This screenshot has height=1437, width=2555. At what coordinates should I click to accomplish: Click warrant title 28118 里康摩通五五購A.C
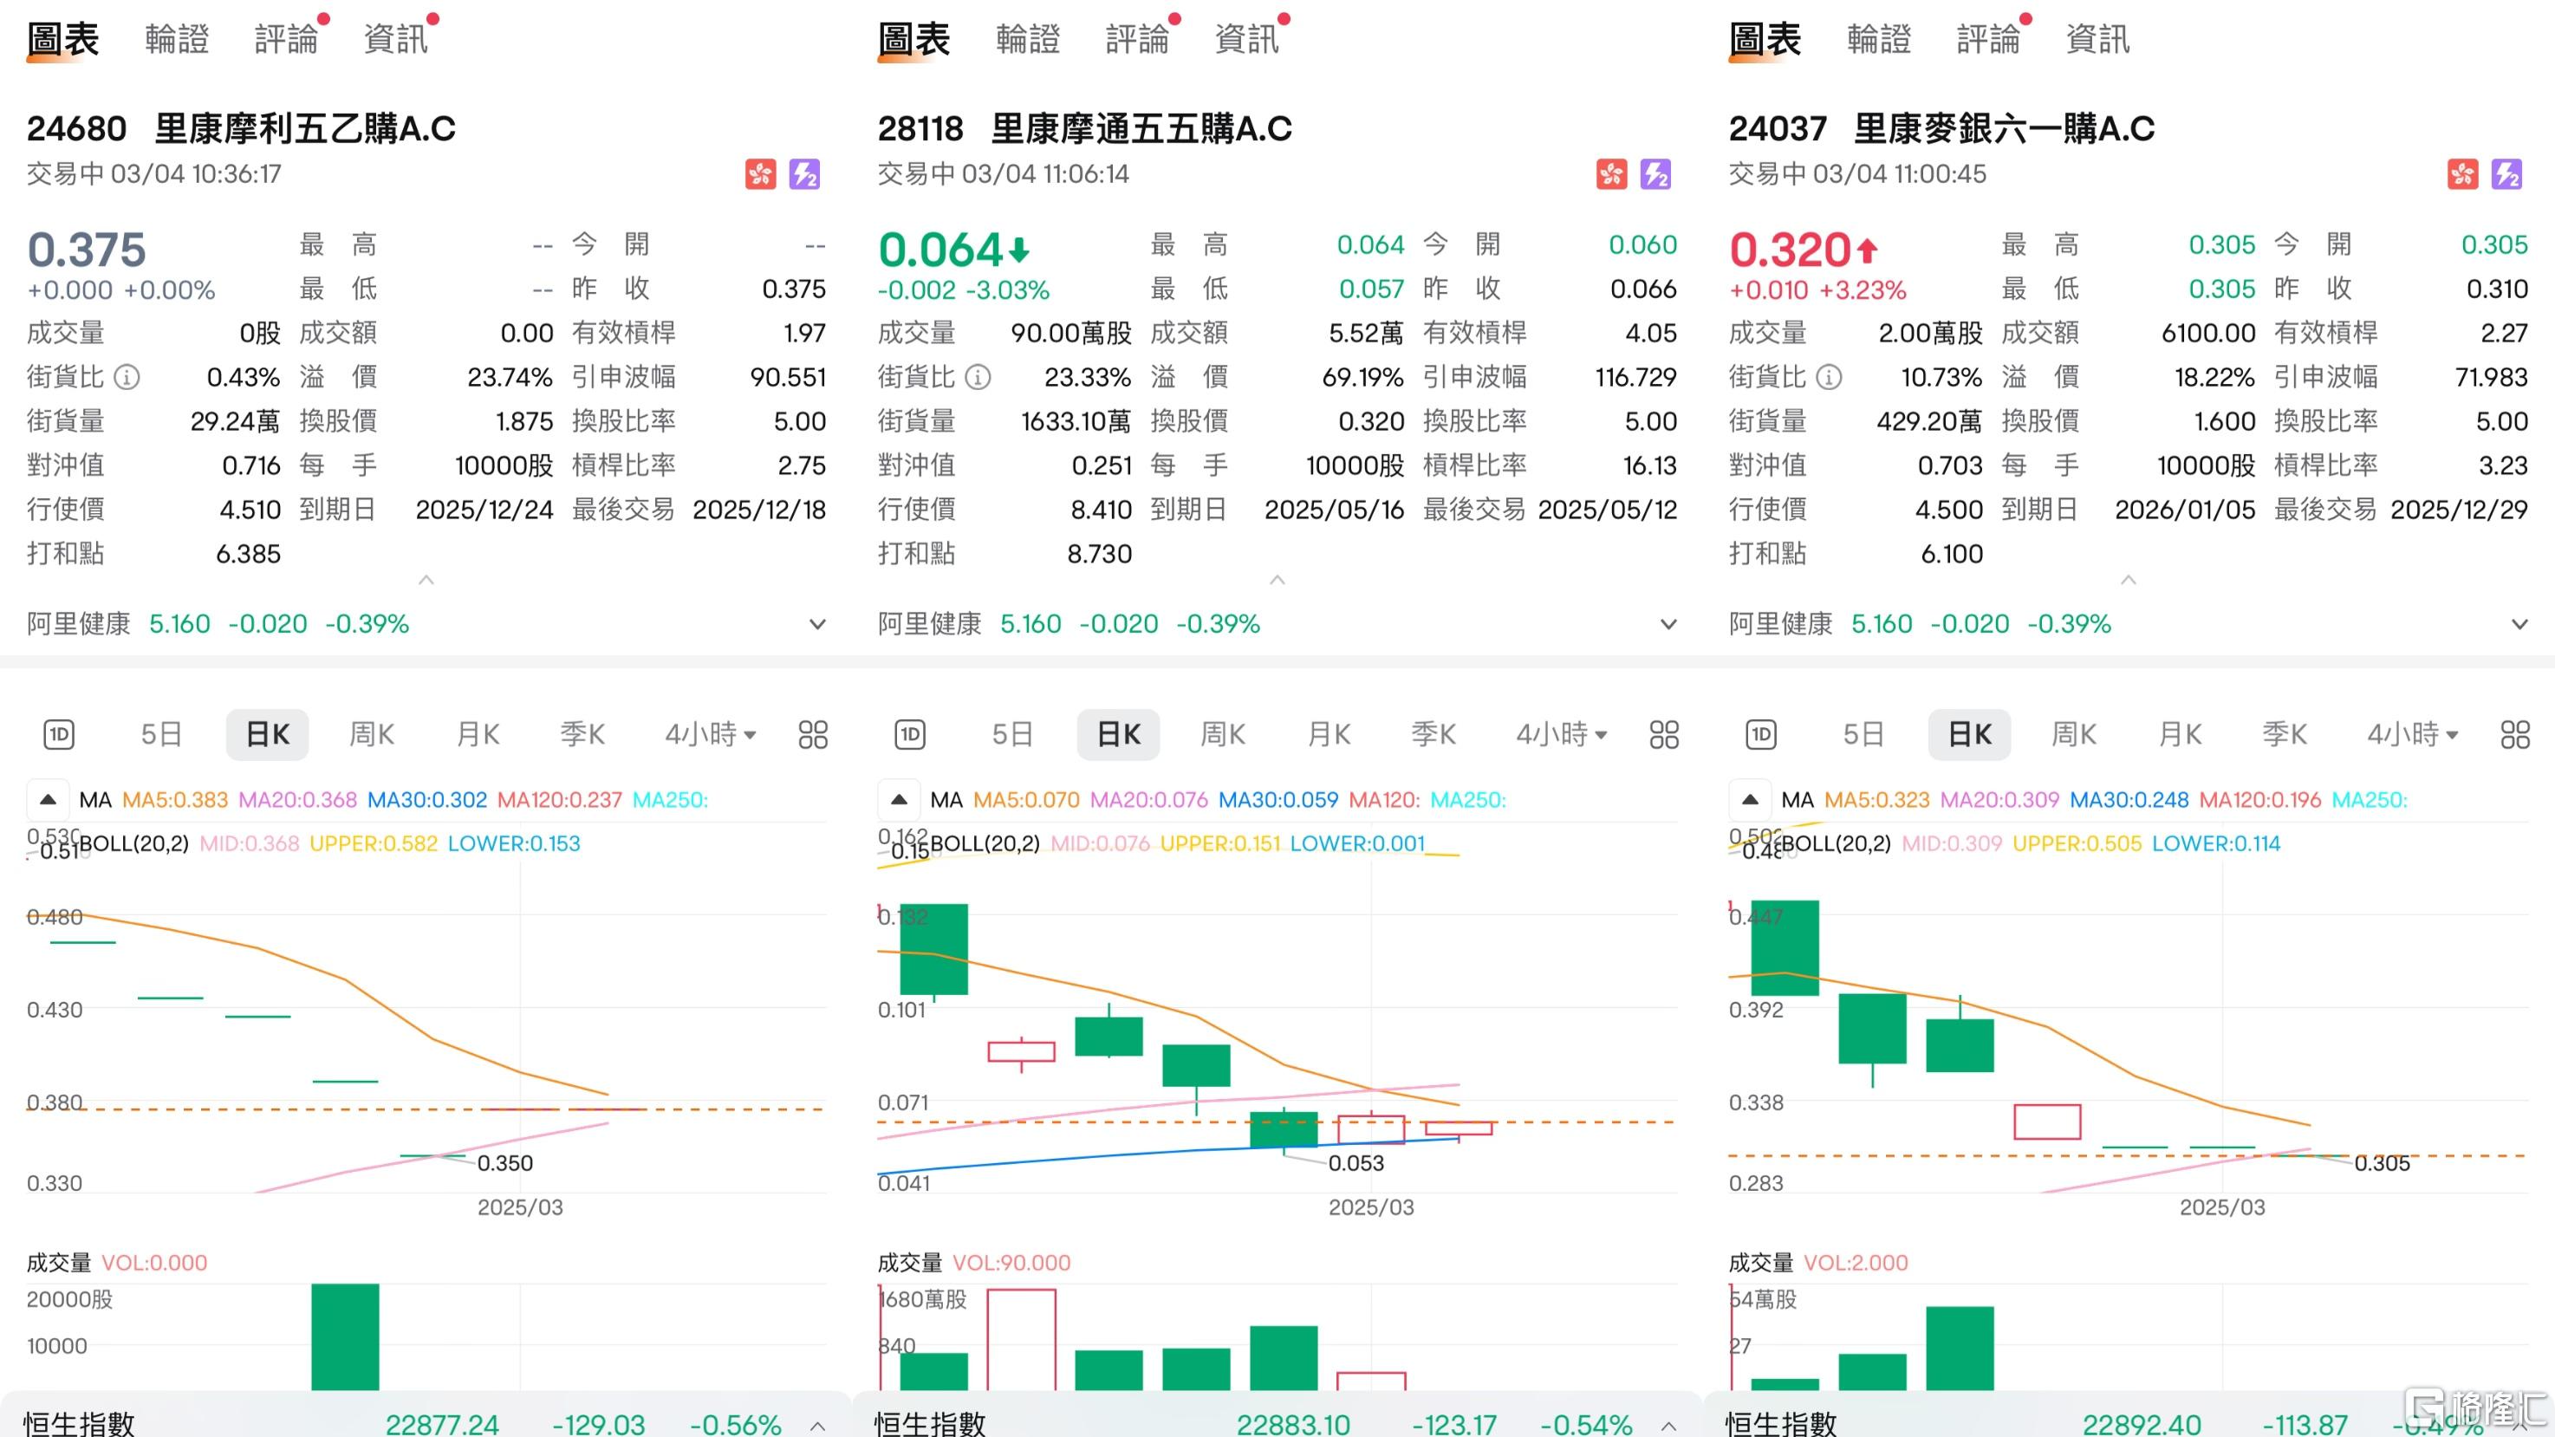pyautogui.click(x=1084, y=129)
